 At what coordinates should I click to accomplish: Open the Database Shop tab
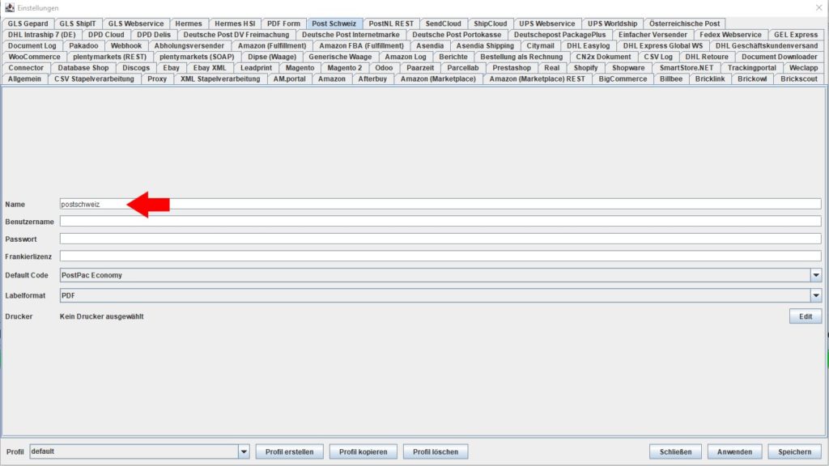tap(83, 68)
